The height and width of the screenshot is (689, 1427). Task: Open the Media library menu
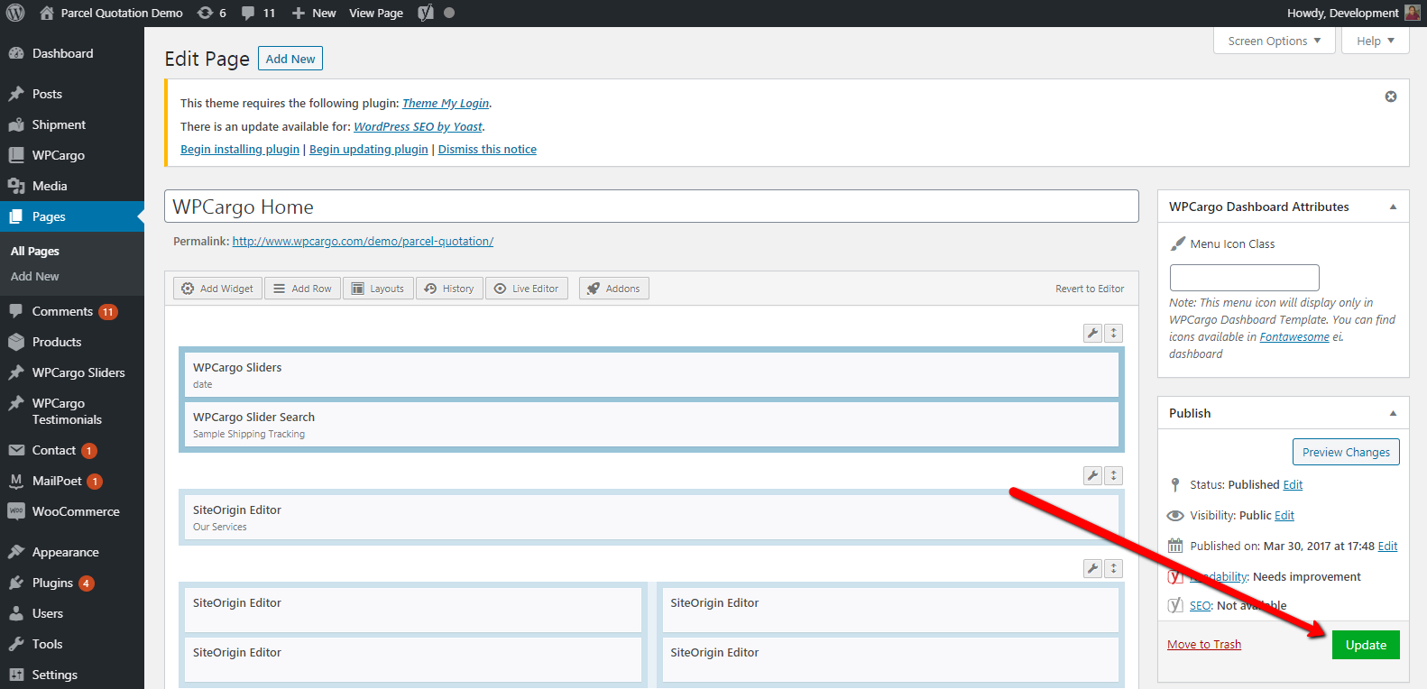72,186
